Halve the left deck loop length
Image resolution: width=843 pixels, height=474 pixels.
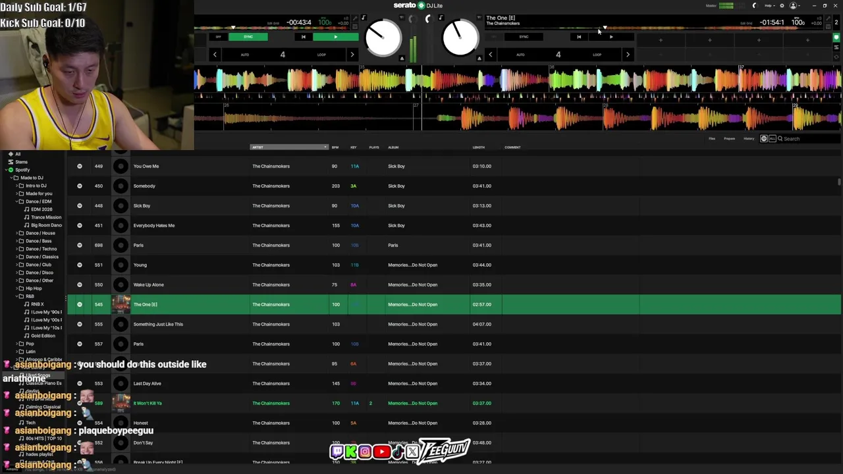[x=215, y=55]
